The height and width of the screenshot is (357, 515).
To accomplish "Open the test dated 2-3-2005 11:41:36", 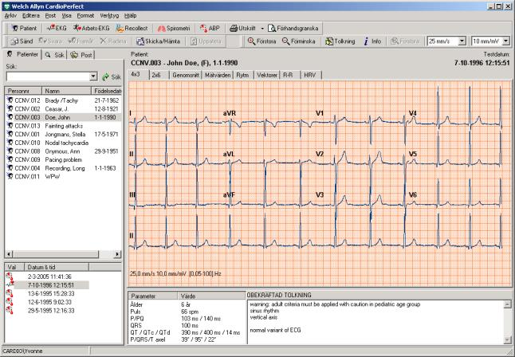I will (49, 277).
